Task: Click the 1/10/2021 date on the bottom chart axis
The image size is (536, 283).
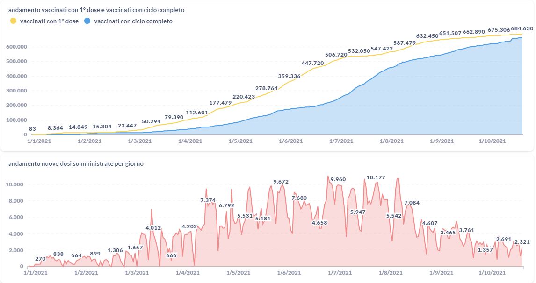Action: pos(493,273)
